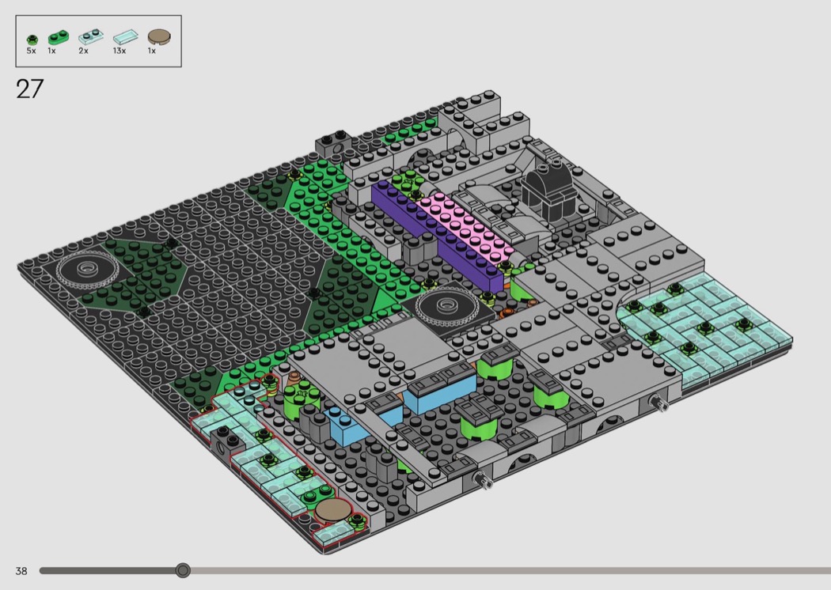
Task: Click the 5x quantity label
Action: (x=31, y=51)
